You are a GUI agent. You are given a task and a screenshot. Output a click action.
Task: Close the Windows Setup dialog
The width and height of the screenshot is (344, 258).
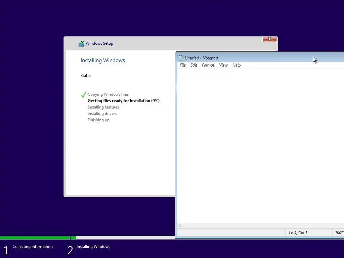point(269,39)
